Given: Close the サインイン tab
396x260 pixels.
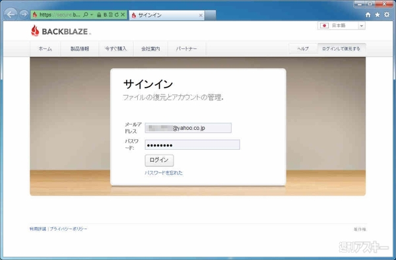Looking at the screenshot, I should click(x=201, y=15).
